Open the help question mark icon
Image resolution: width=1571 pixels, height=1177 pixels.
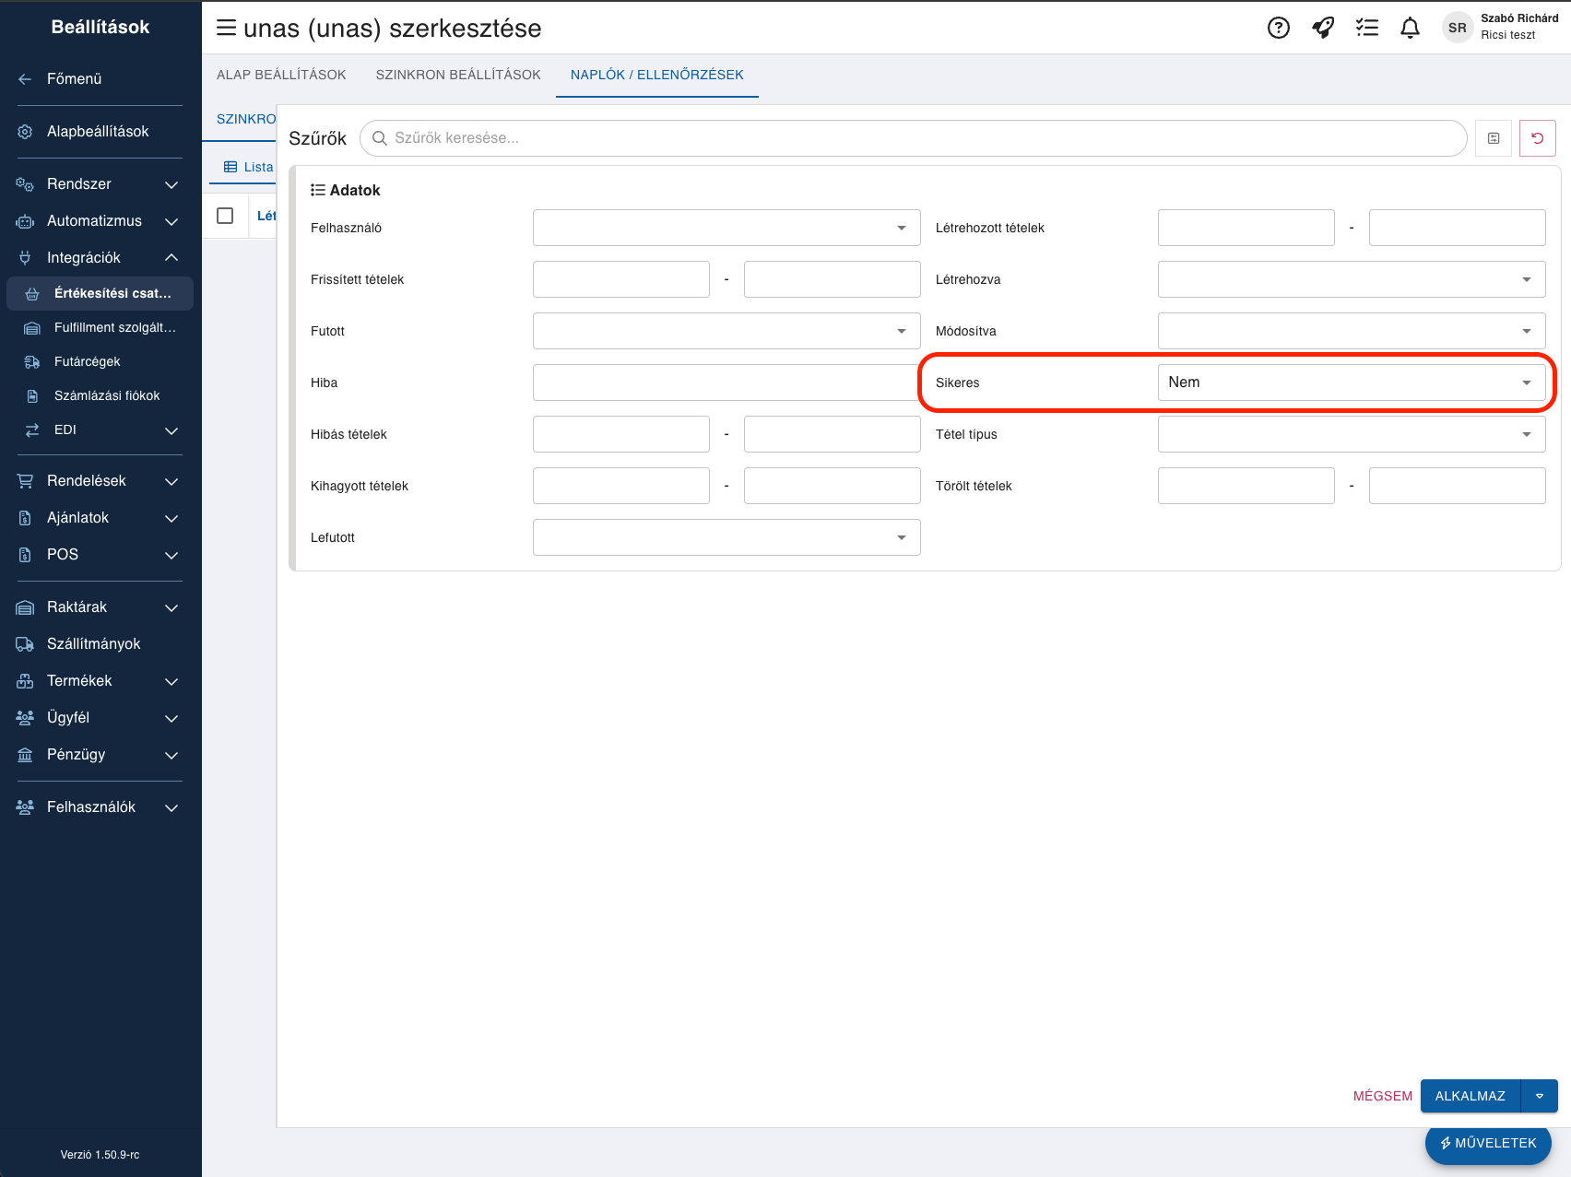(1279, 28)
